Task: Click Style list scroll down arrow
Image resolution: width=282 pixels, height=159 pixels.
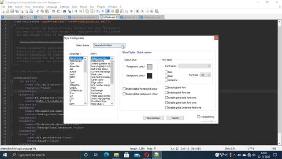Action: [x=112, y=103]
